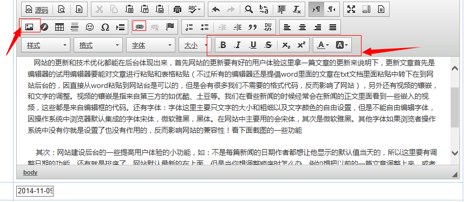The width and height of the screenshot is (473, 202).
Task: Open the 样式 styles dropdown
Action: click(x=46, y=45)
